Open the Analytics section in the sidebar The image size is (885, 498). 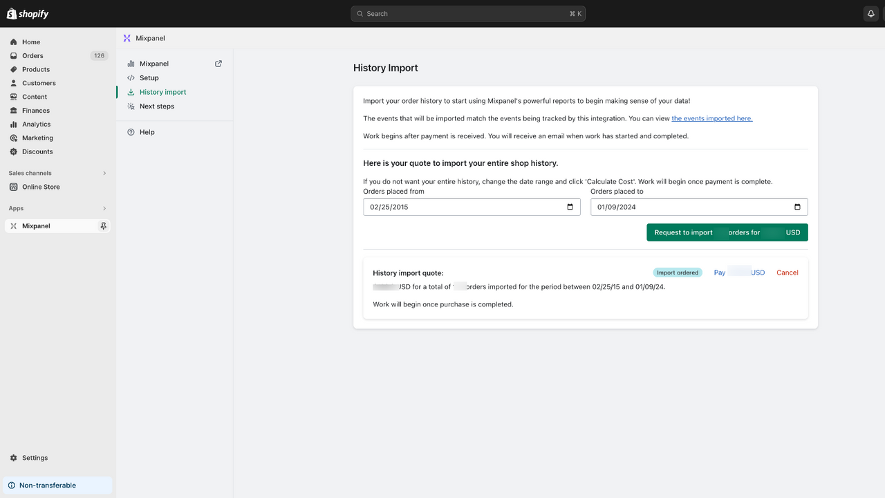(38, 124)
